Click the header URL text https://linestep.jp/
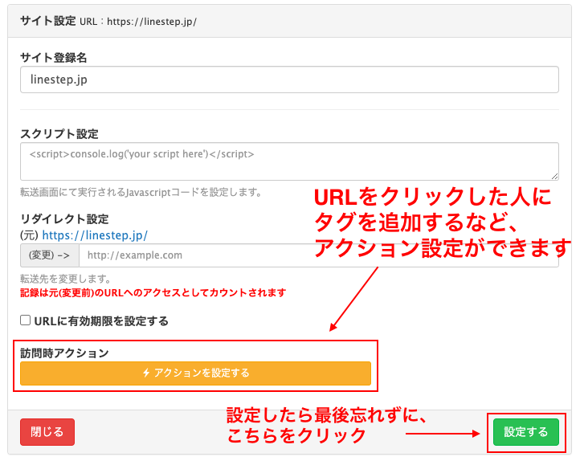Image resolution: width=580 pixels, height=461 pixels. pos(152,22)
